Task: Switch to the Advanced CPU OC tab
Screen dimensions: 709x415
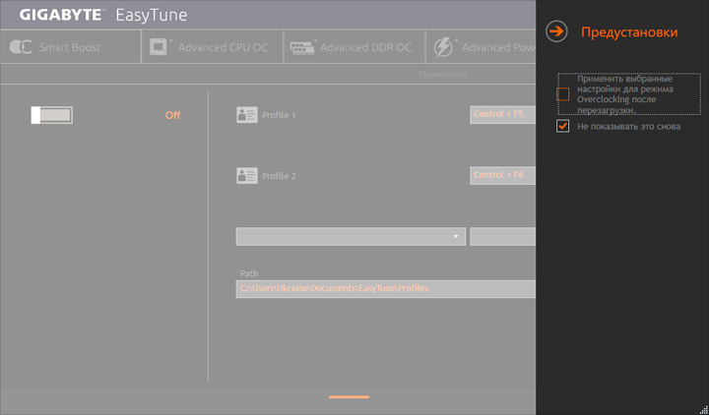Action: click(213, 46)
